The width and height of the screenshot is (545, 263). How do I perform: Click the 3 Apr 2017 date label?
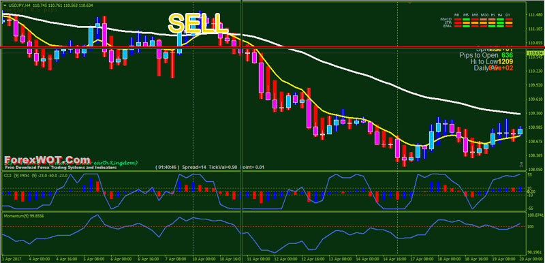click(x=11, y=259)
